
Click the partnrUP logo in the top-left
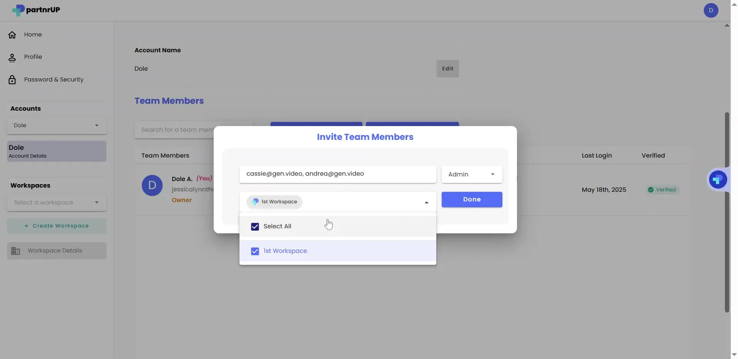point(36,10)
